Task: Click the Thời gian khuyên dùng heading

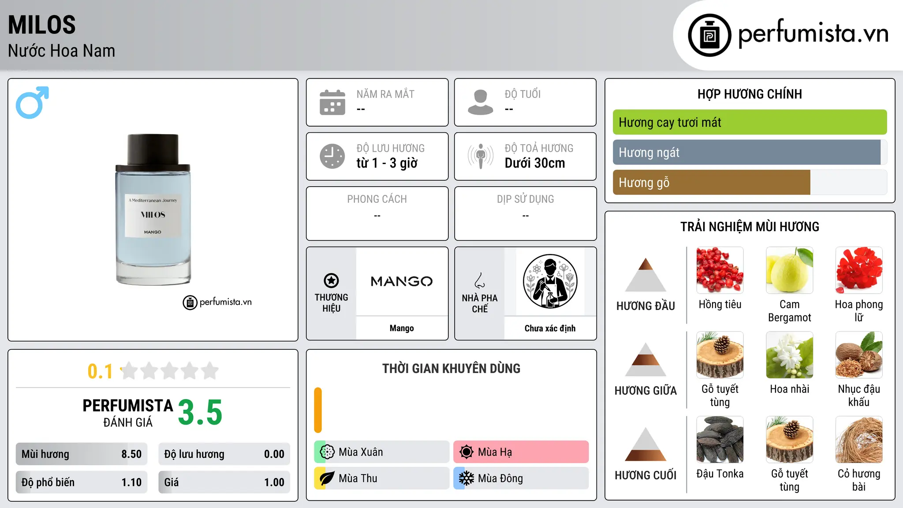Action: click(x=451, y=368)
